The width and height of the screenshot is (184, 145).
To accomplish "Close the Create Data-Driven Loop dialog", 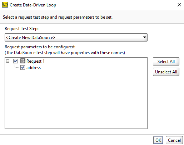I will tap(179, 5).
